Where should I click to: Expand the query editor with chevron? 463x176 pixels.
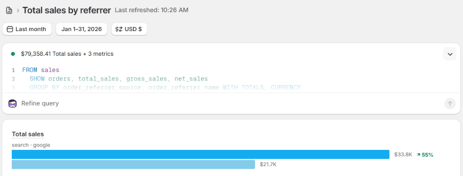[x=450, y=54]
